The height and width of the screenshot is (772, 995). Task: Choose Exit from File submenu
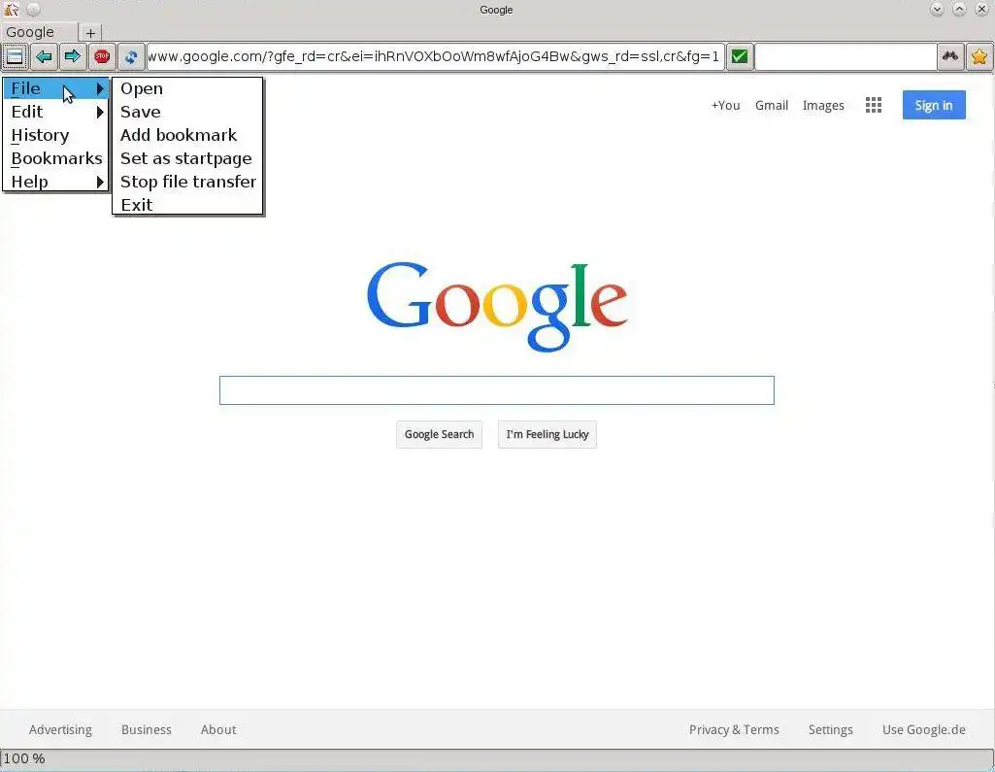click(187, 205)
